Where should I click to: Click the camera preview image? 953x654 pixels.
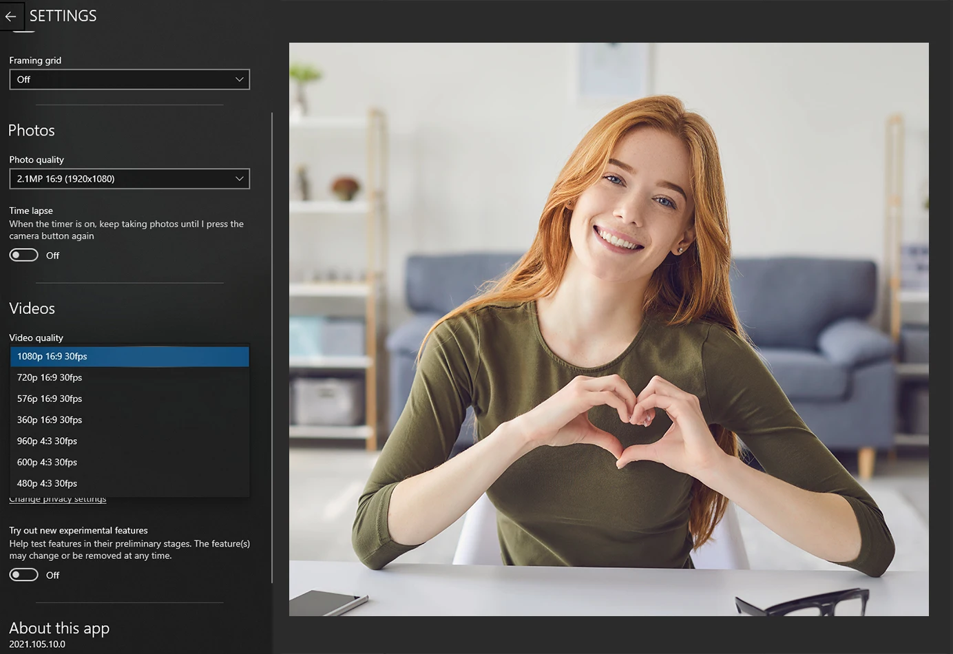tap(609, 329)
